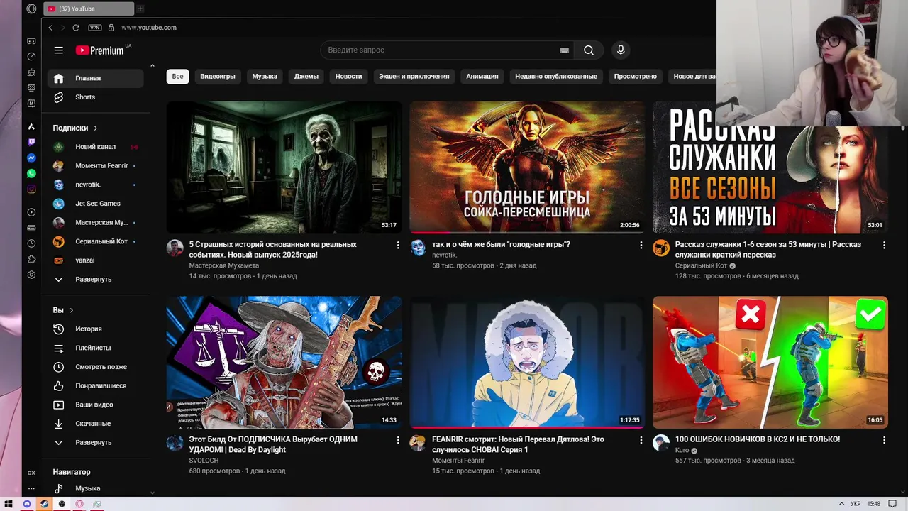Open browser history clock icon in sidebar
The image size is (908, 511).
click(x=31, y=243)
